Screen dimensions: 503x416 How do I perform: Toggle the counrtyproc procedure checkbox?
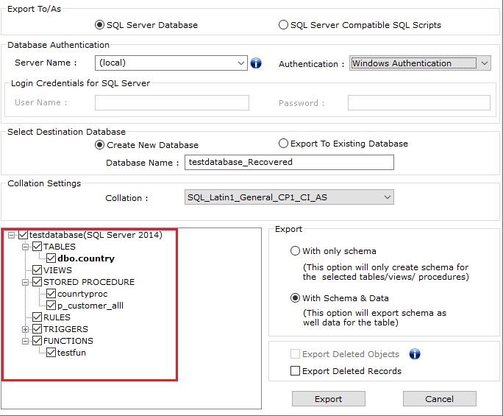coord(51,294)
